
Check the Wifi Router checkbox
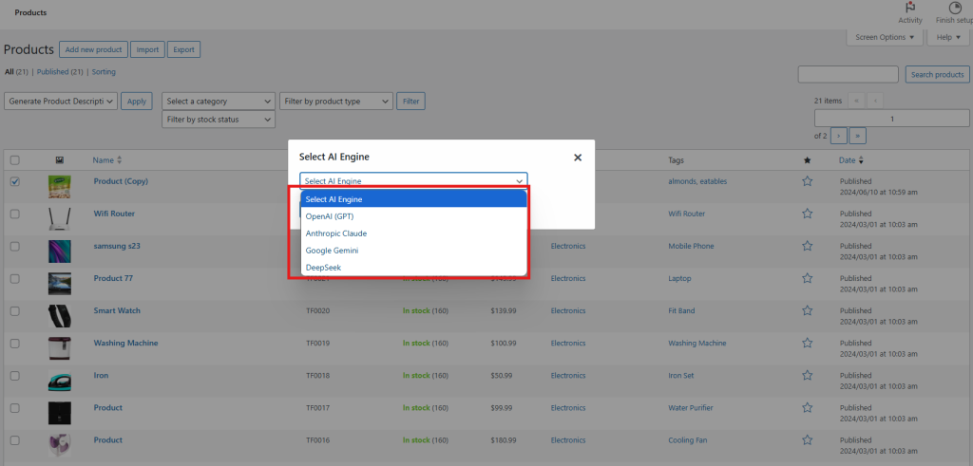(15, 214)
